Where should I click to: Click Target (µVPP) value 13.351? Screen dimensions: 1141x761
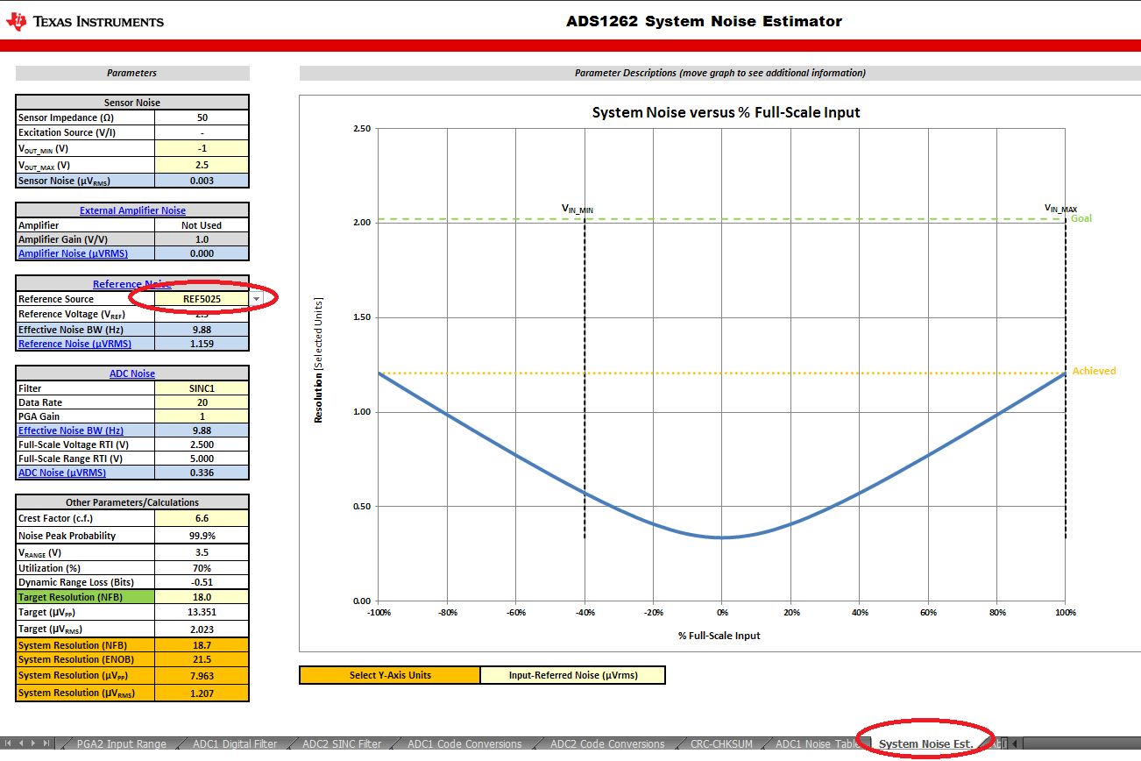(202, 612)
